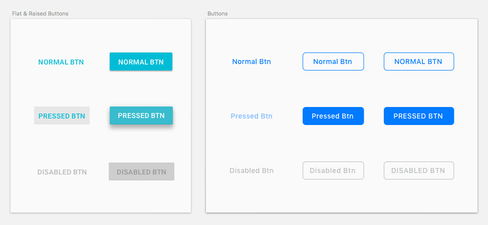Click the gray text-only Disabled Btn
The width and height of the screenshot is (488, 225).
252,170
